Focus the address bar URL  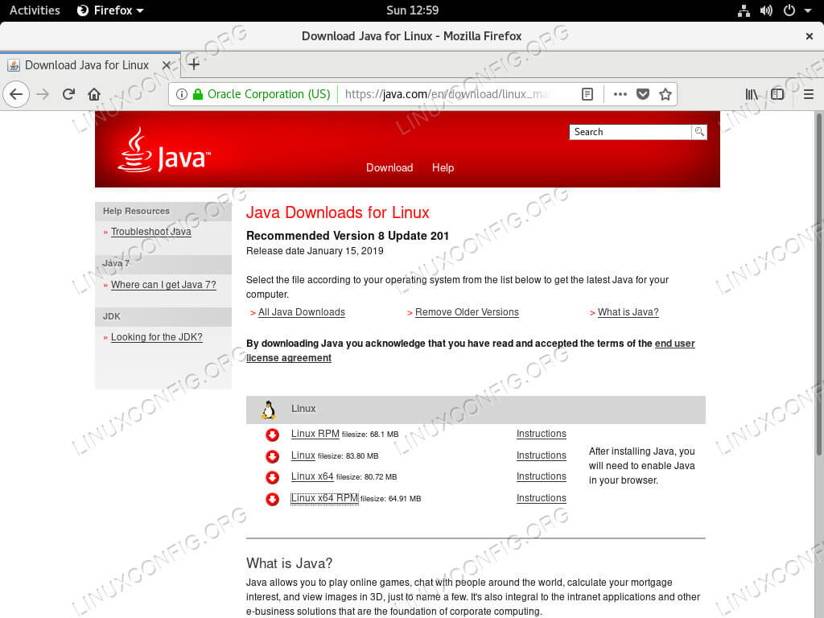[447, 95]
